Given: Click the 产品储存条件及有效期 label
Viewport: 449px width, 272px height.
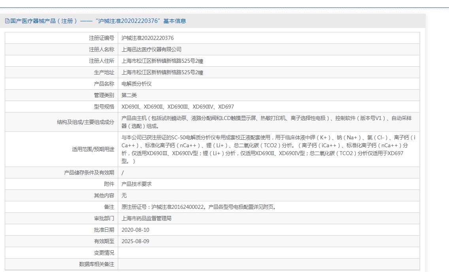Looking at the screenshot, I should click(x=89, y=173).
